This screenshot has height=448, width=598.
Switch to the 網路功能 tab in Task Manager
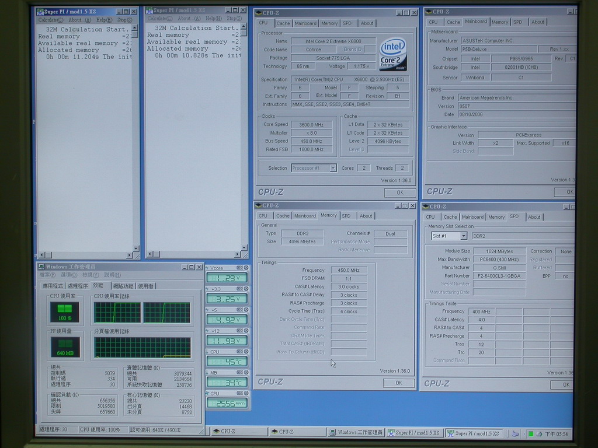tap(123, 286)
